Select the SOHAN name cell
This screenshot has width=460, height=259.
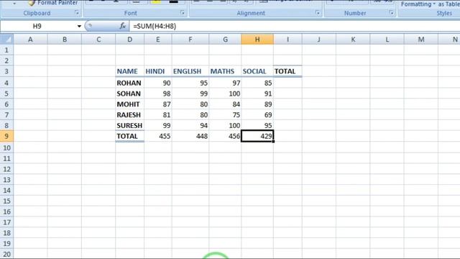click(129, 94)
